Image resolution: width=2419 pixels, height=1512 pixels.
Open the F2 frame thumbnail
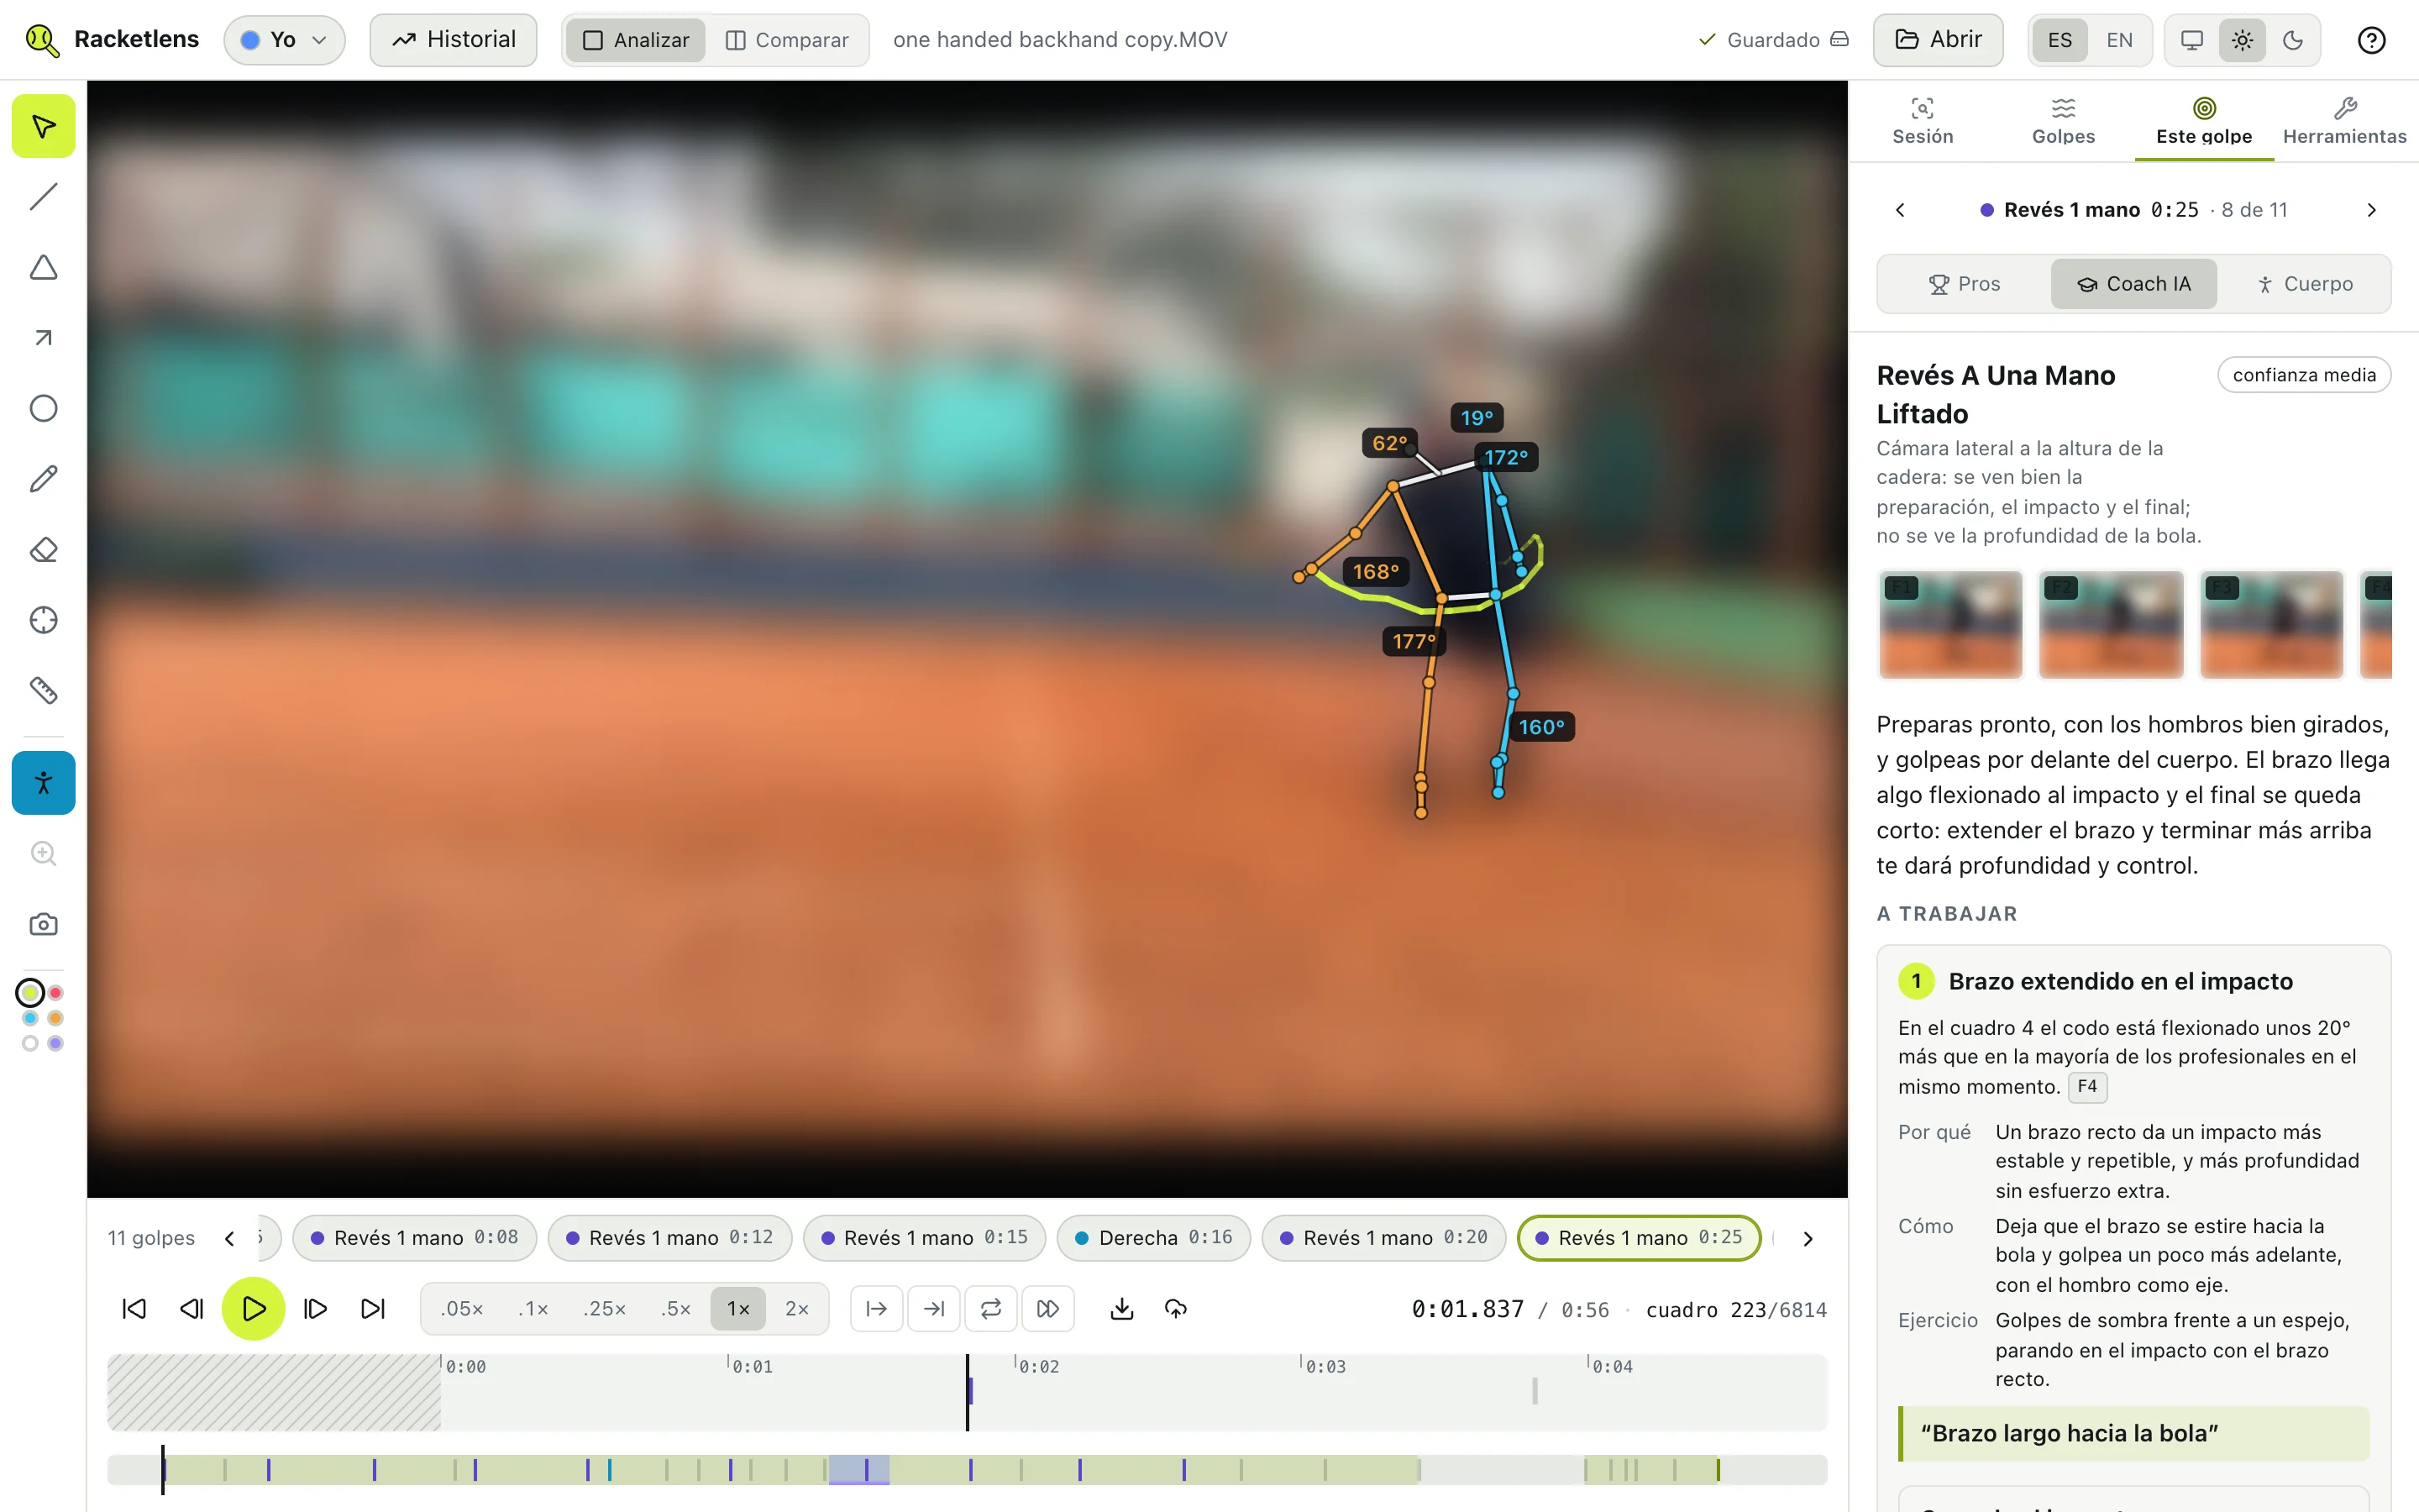(x=2111, y=624)
